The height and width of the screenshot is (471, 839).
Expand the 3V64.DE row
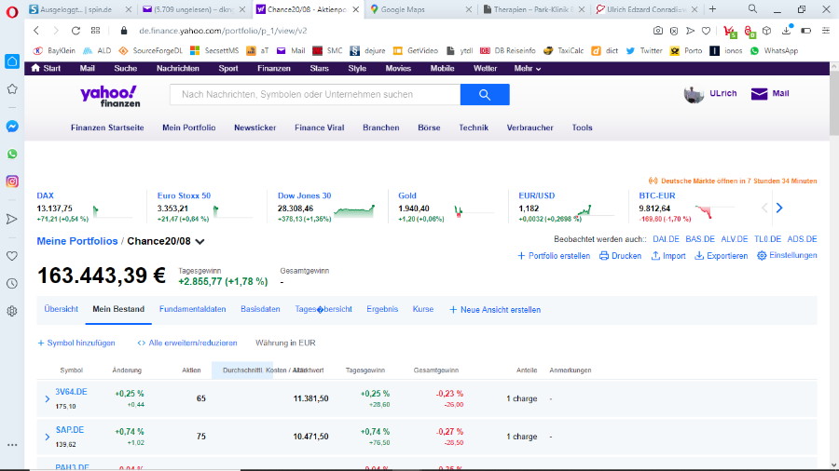[48, 399]
